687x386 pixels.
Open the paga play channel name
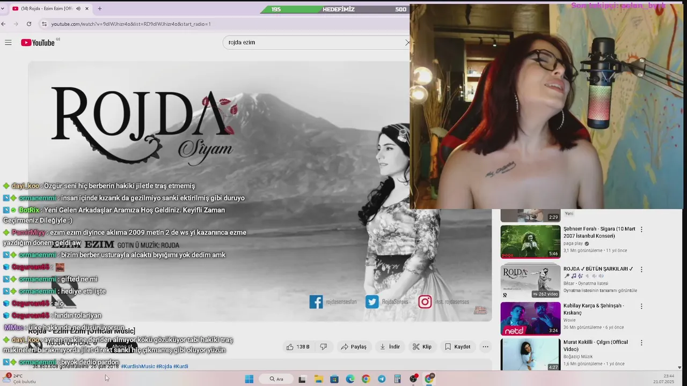[x=574, y=243]
